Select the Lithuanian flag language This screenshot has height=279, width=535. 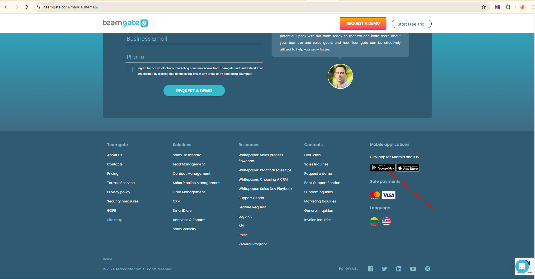click(x=374, y=222)
